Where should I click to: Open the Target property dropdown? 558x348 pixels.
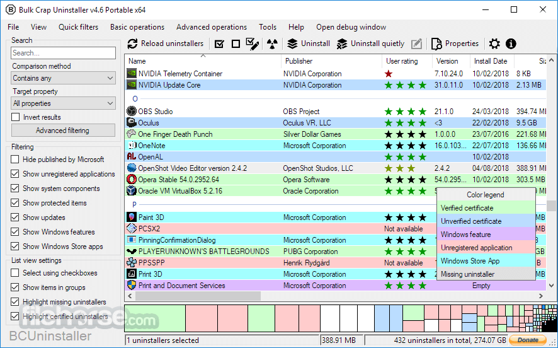point(64,103)
